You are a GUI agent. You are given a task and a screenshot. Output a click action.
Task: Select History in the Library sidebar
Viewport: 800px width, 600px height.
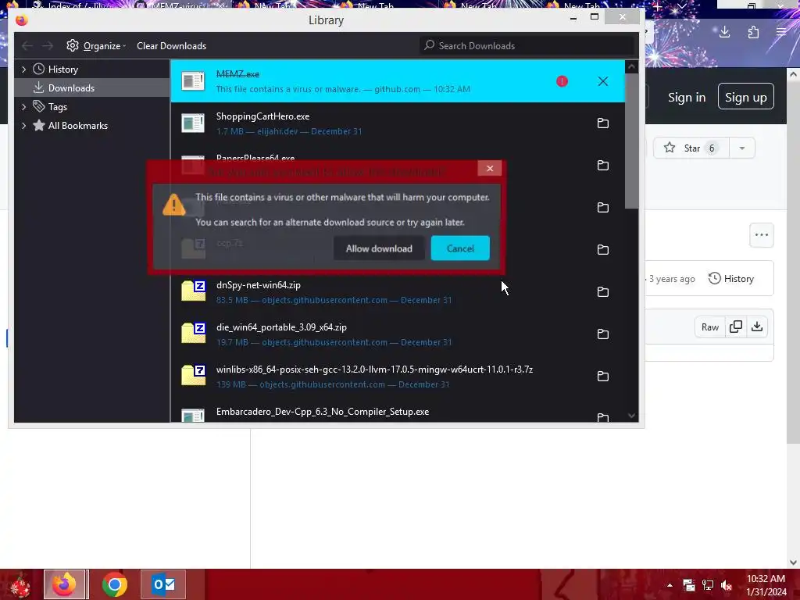coord(92,70)
